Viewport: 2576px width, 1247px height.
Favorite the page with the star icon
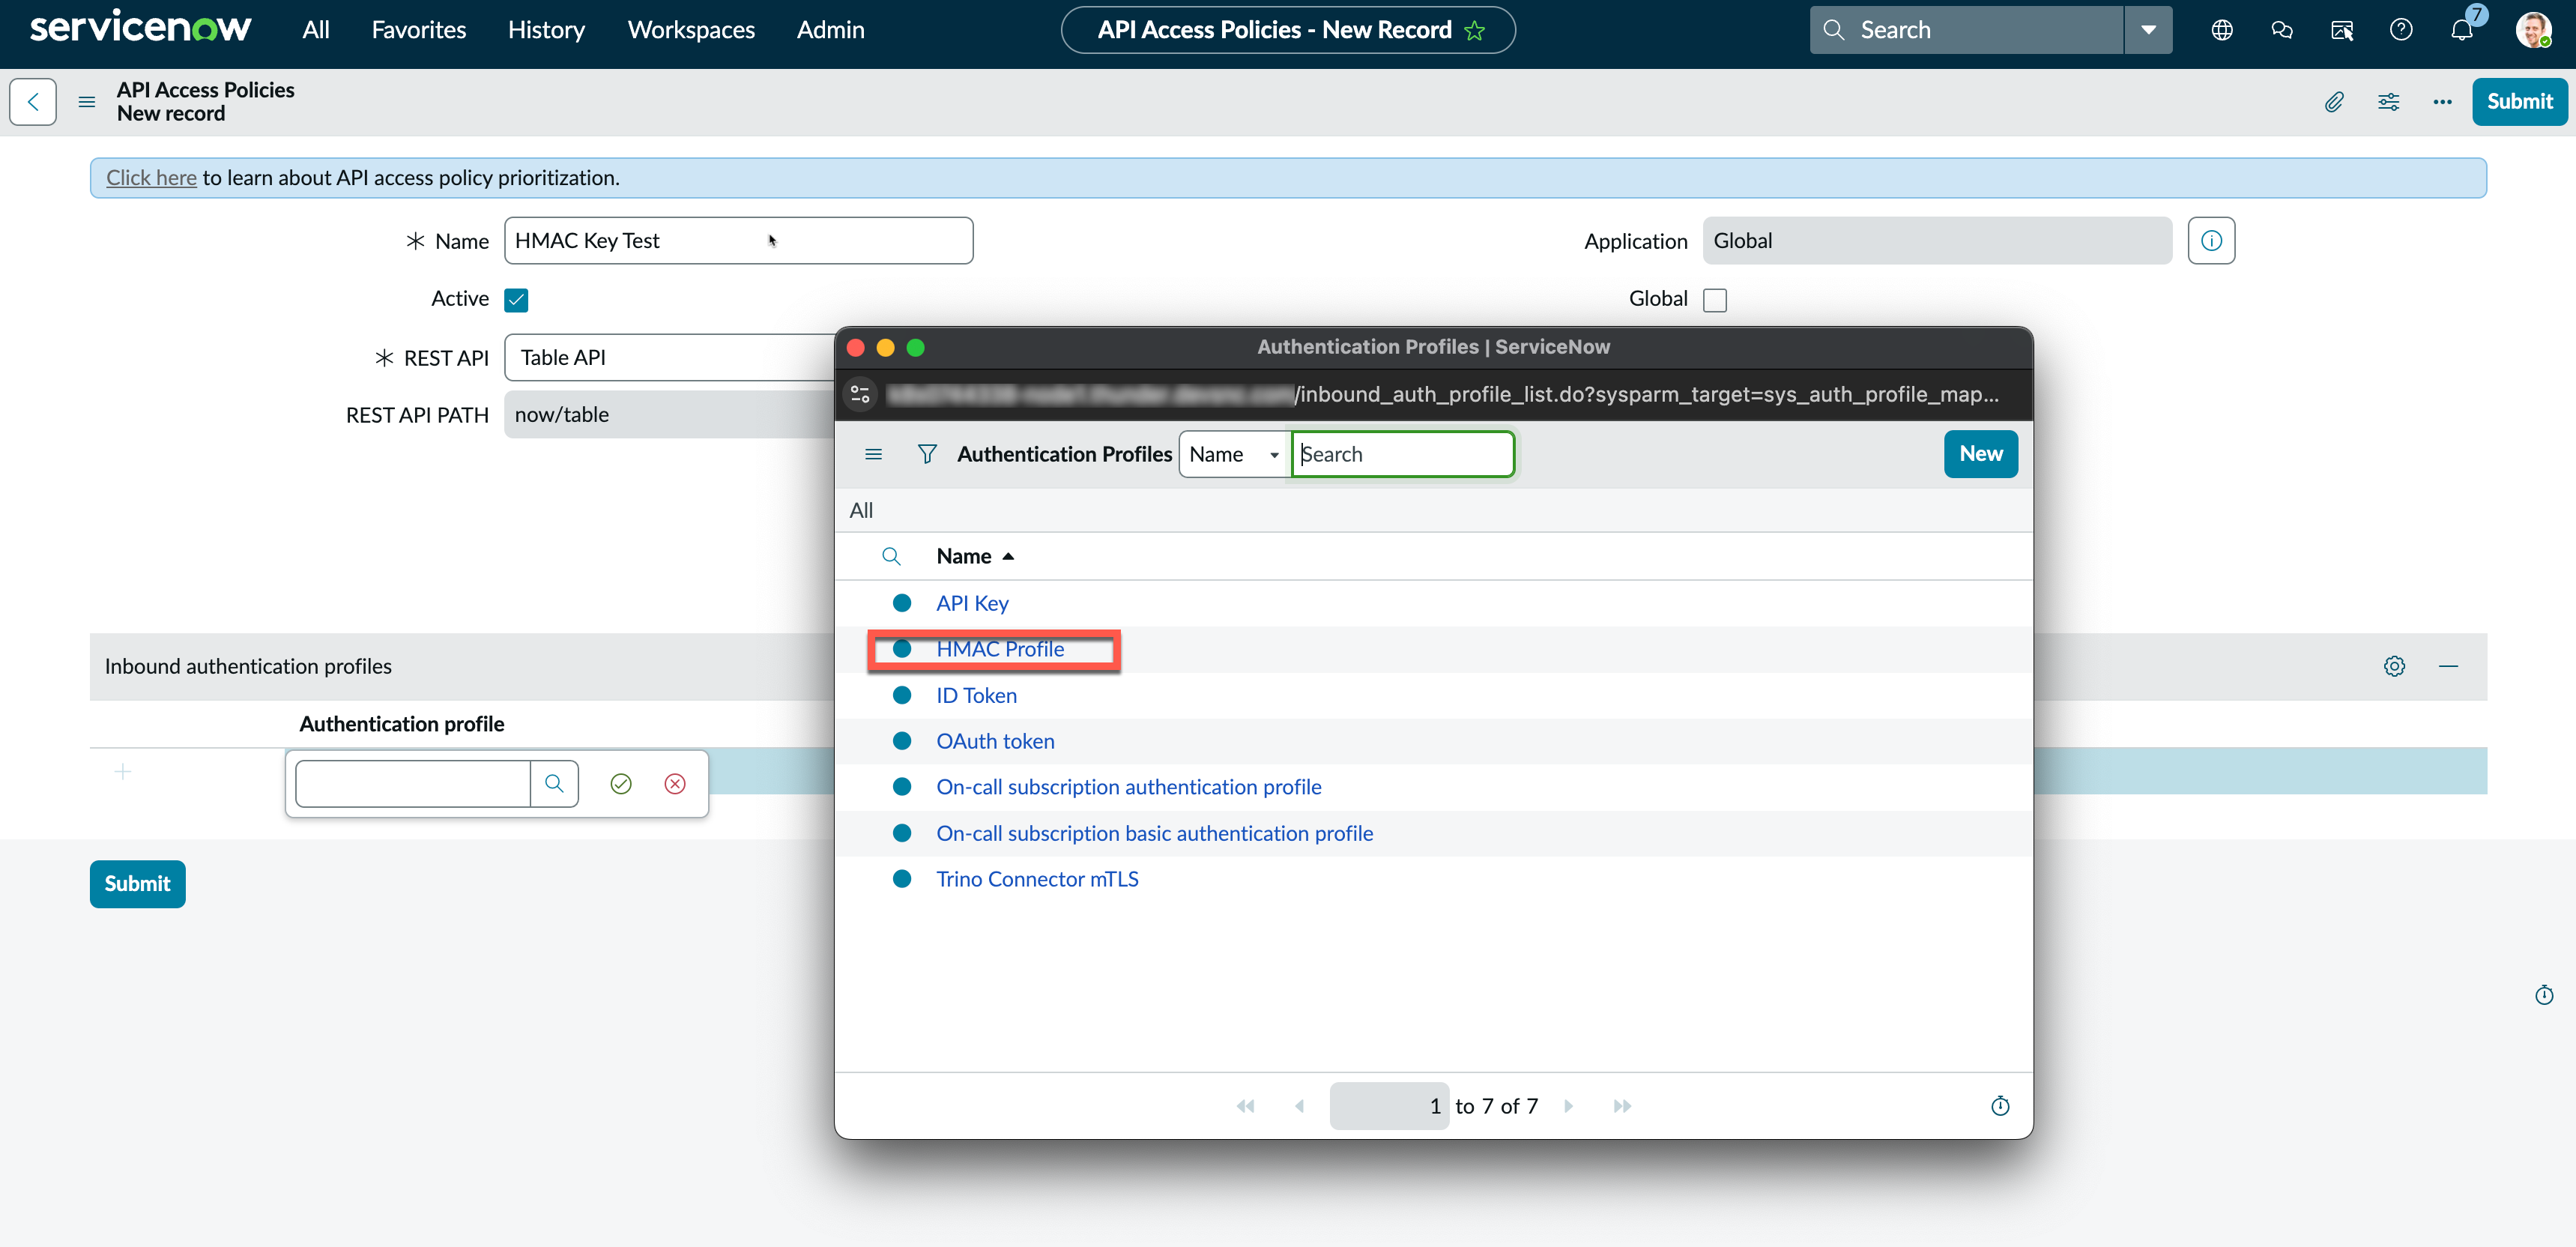coord(1475,31)
